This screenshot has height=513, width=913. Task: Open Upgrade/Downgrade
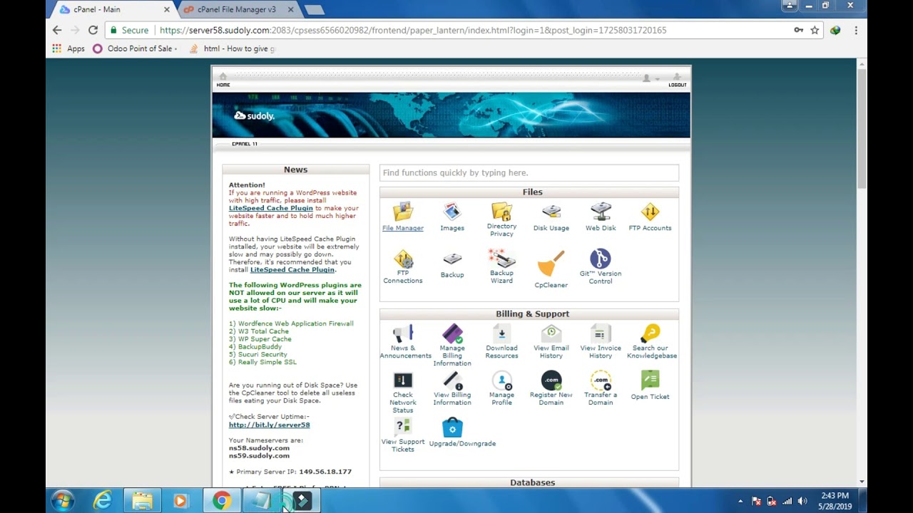[452, 427]
